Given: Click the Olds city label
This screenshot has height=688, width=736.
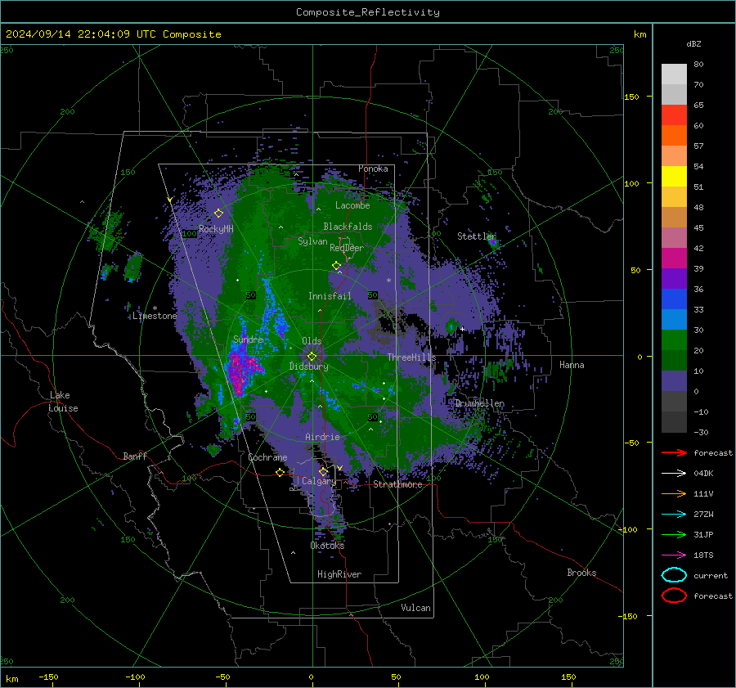Looking at the screenshot, I should pyautogui.click(x=312, y=341).
